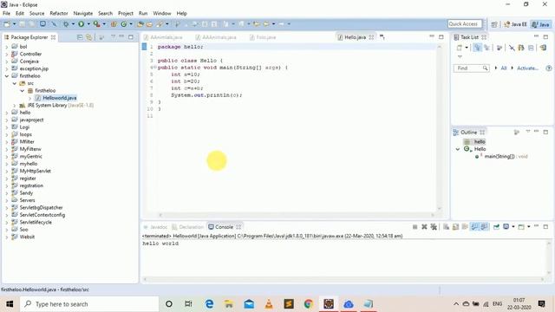Click Collapse All icon in Task List toolbar
555x312 pixels.
click(x=531, y=48)
